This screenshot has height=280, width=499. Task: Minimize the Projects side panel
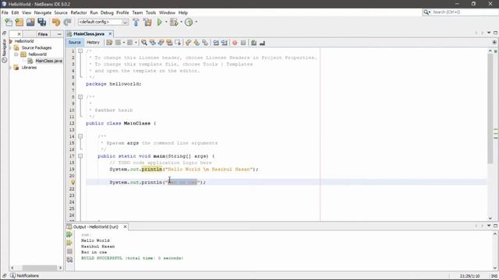coord(59,34)
